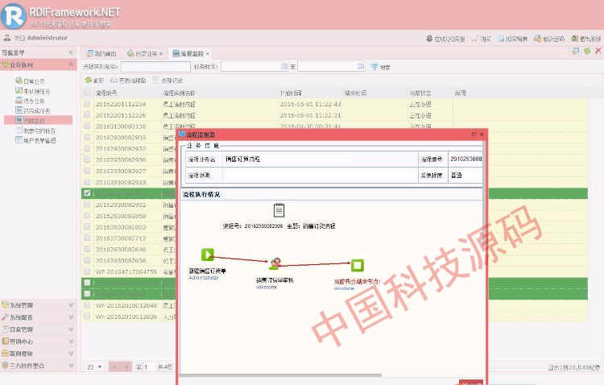604x385 pixels.
Task: Click the wikstone link under the audit node
Action: [x=267, y=287]
